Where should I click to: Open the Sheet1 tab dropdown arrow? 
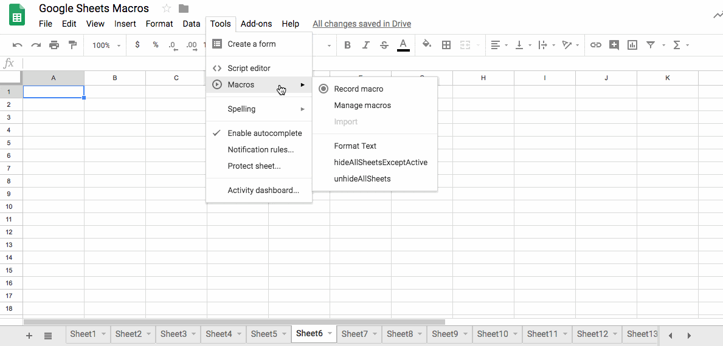click(x=103, y=334)
